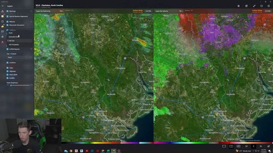Click the Savannah label on reflectivity map
This screenshot has height=153, width=273.
(x=109, y=120)
